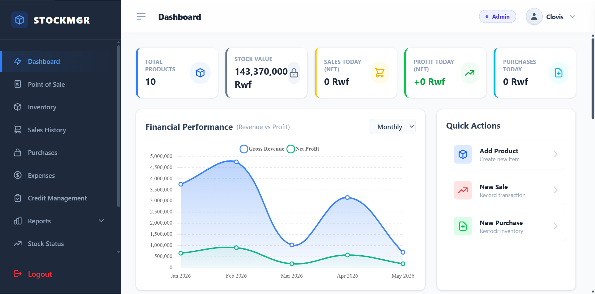Click the New Purchase row chevron

coord(556,226)
